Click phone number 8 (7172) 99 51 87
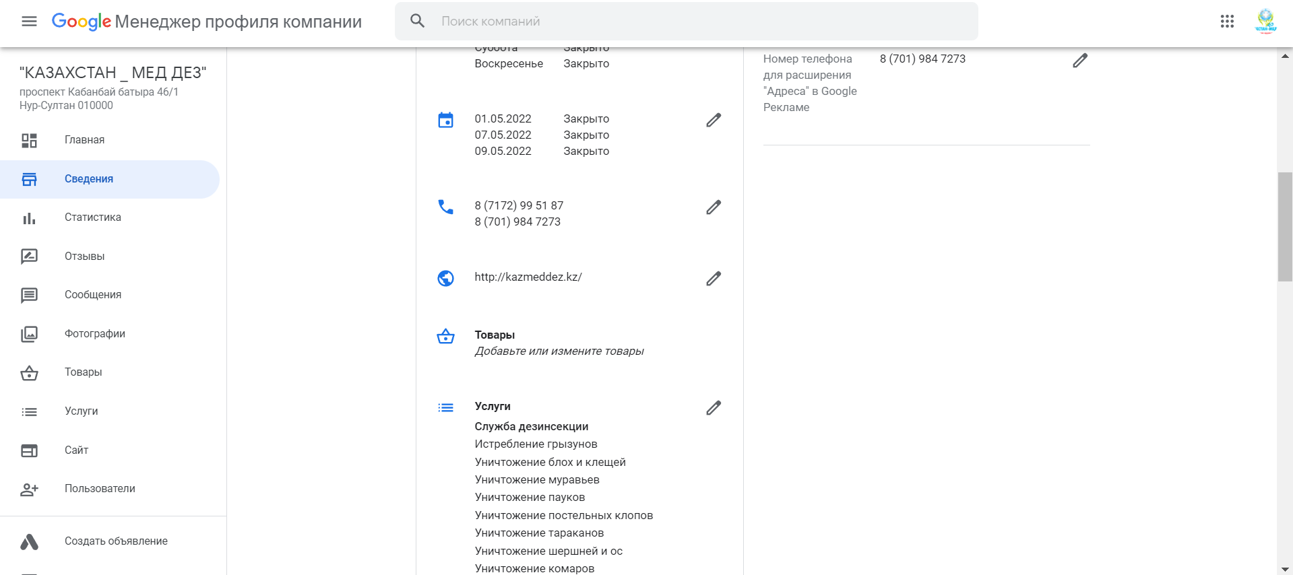The width and height of the screenshot is (1293, 575). (x=519, y=205)
